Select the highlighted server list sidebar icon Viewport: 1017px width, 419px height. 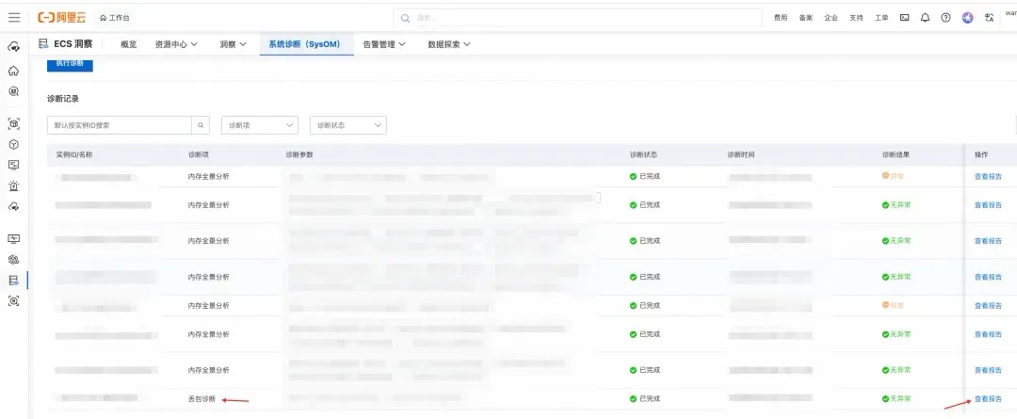(13, 281)
